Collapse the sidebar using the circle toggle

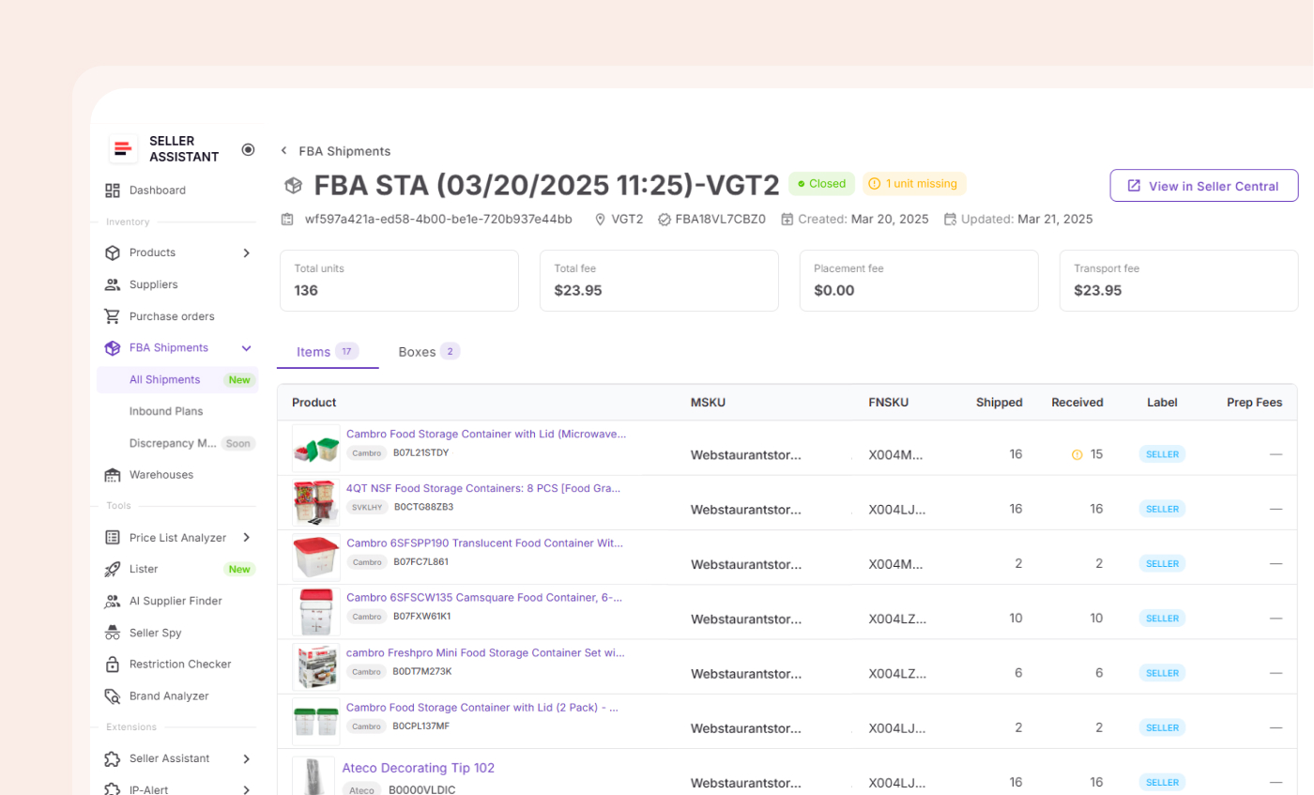click(247, 148)
